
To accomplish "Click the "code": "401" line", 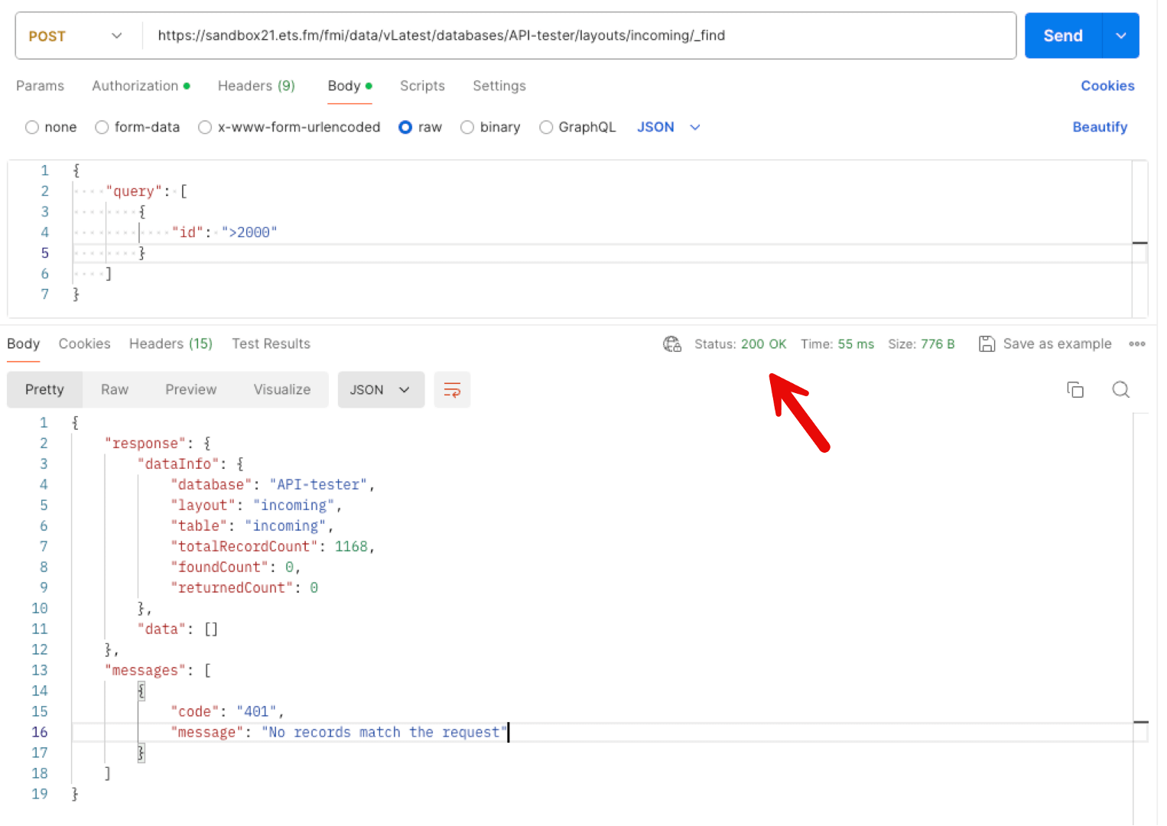I will (227, 712).
